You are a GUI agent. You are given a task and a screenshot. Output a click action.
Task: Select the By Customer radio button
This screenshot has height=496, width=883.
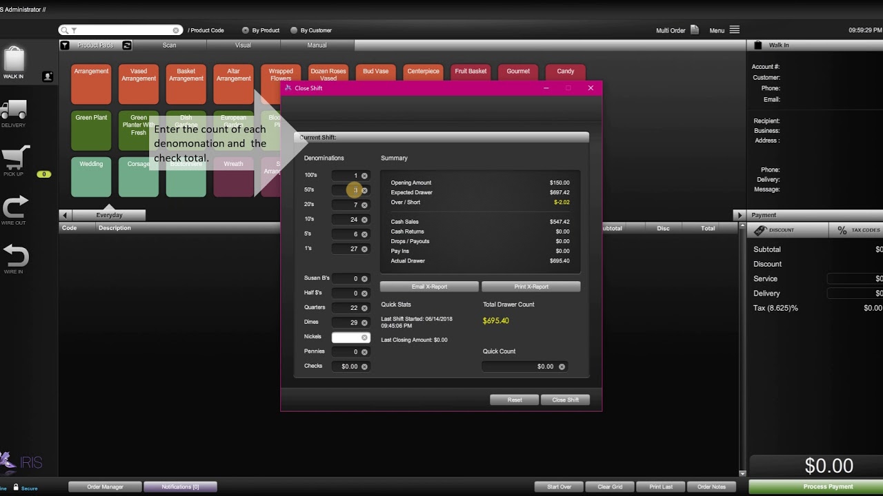pos(294,30)
